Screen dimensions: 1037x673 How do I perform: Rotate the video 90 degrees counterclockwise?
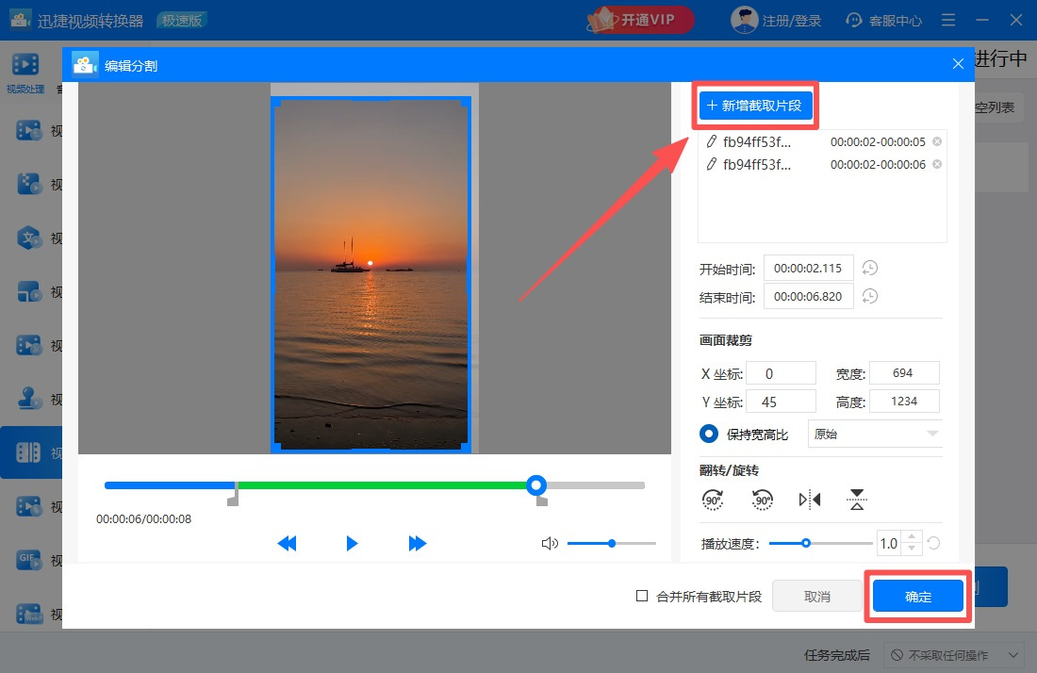(760, 500)
